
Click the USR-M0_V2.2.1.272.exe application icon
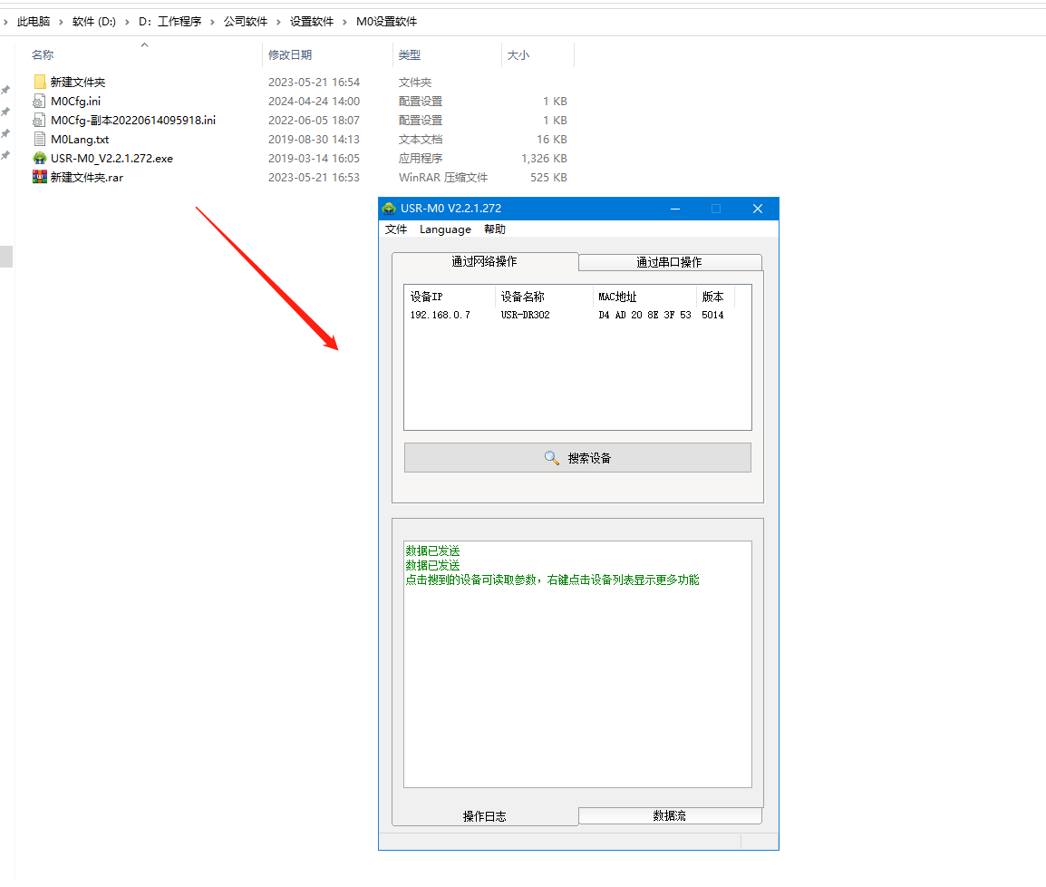coord(39,158)
